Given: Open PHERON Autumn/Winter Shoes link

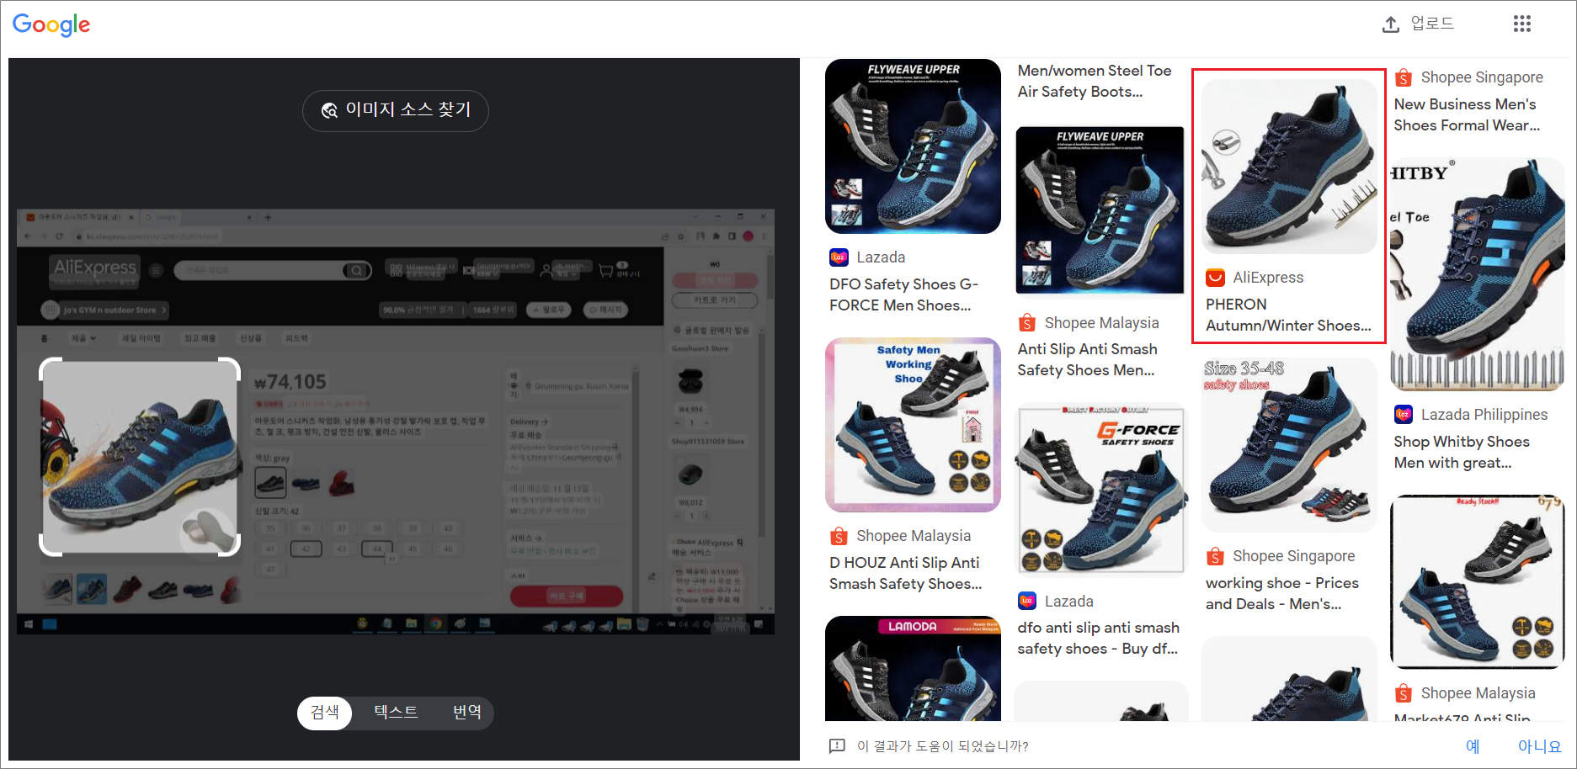Looking at the screenshot, I should click(x=1288, y=315).
